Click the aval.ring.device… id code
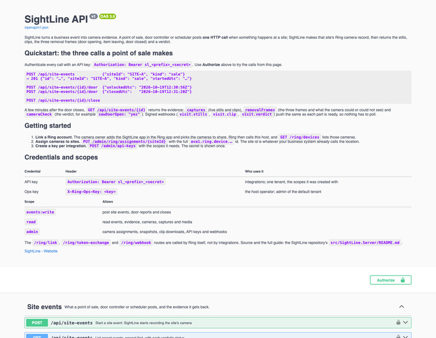Viewport: 436px width, 338px height. coord(211,142)
